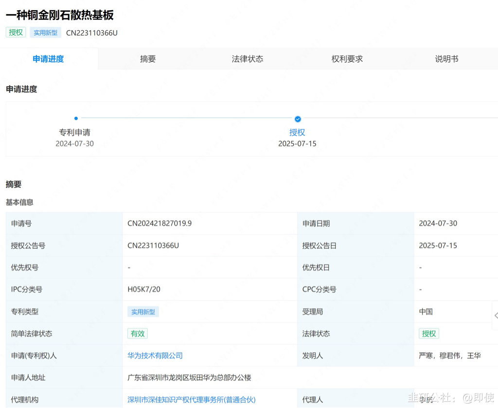Click the 授权 checkmark icon on timeline
The height and width of the screenshot is (408, 498).
coord(298,119)
